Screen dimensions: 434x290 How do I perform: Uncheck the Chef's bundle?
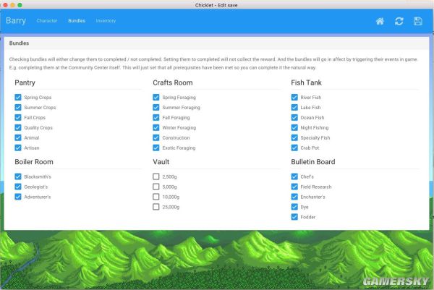click(294, 176)
